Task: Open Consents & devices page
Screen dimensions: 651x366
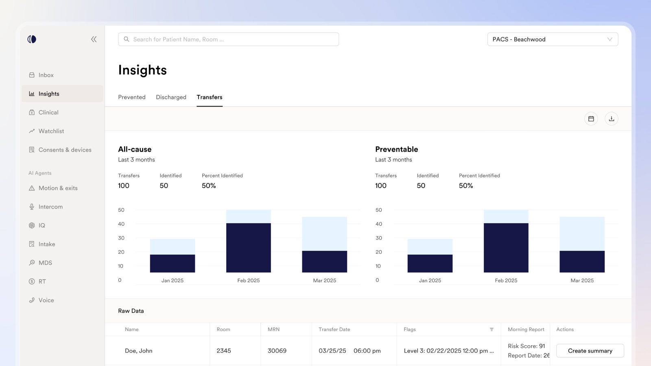Action: pos(62,150)
